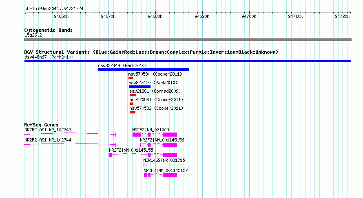This screenshot has width=363, height=198.
Task: Open the nsv827449 (Park2010) variant label
Action: 122,65
